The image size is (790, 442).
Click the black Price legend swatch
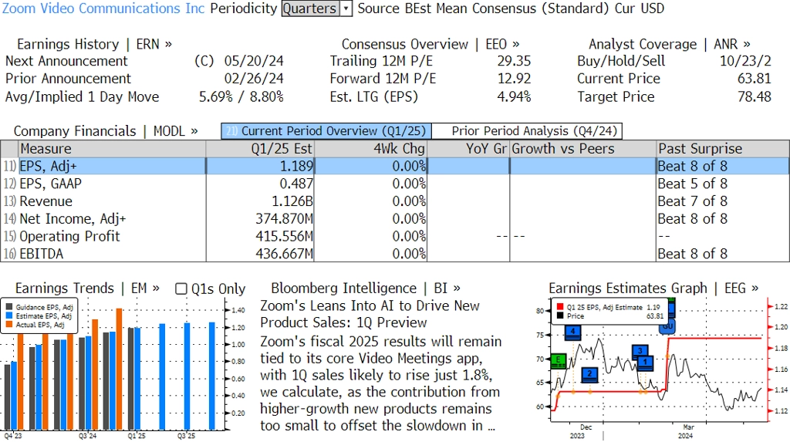click(x=560, y=316)
